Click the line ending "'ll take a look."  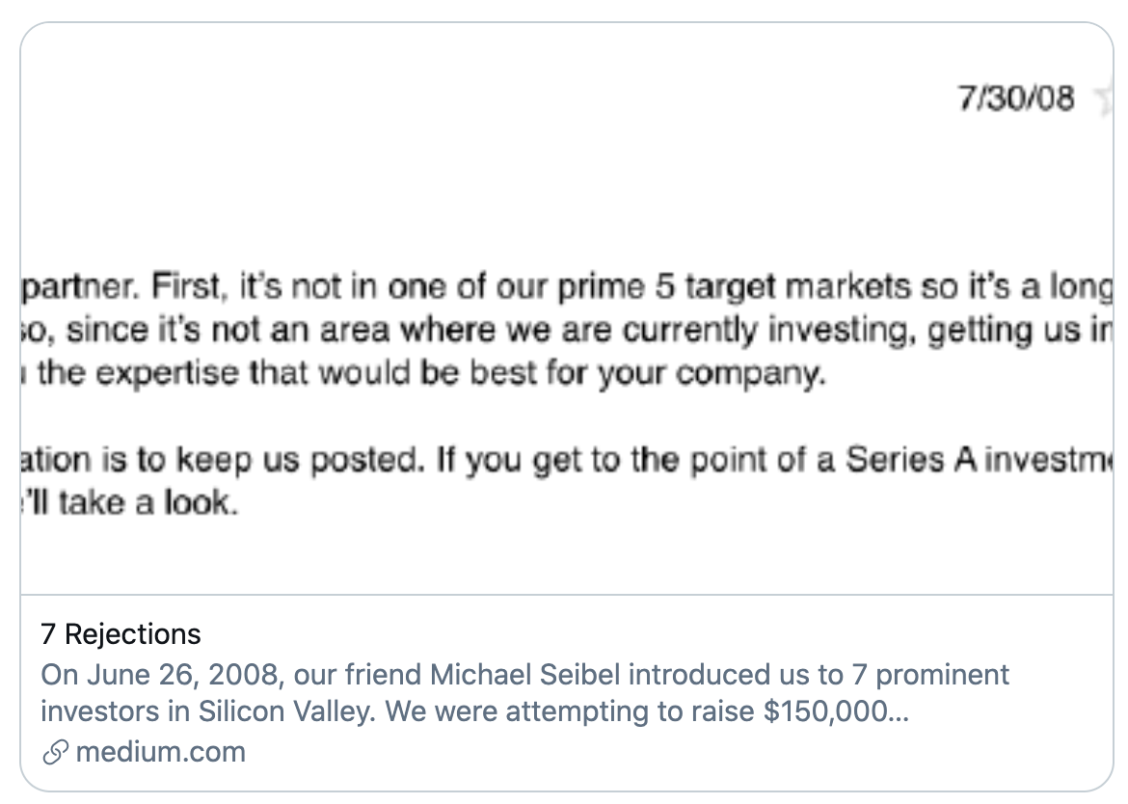tap(129, 502)
